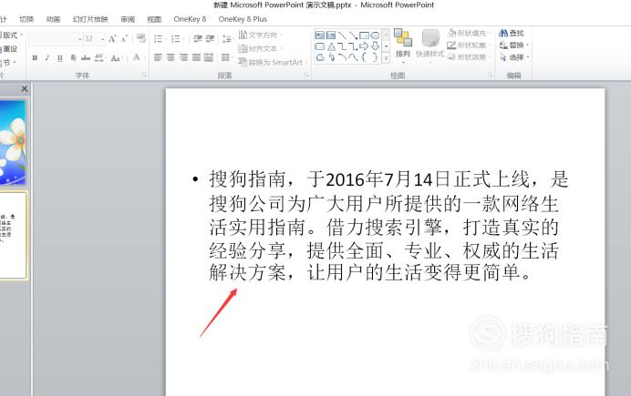The height and width of the screenshot is (396, 631).
Task: Switch to the 审阅 Review tab
Action: [x=128, y=19]
